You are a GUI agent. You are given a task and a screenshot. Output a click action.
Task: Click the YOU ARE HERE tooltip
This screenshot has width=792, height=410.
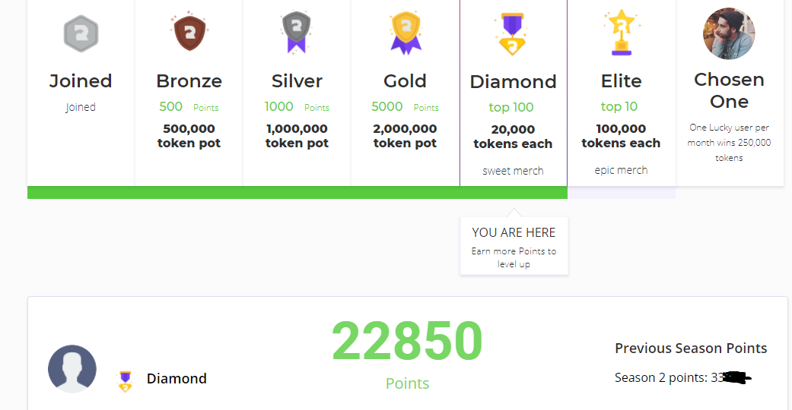point(514,246)
